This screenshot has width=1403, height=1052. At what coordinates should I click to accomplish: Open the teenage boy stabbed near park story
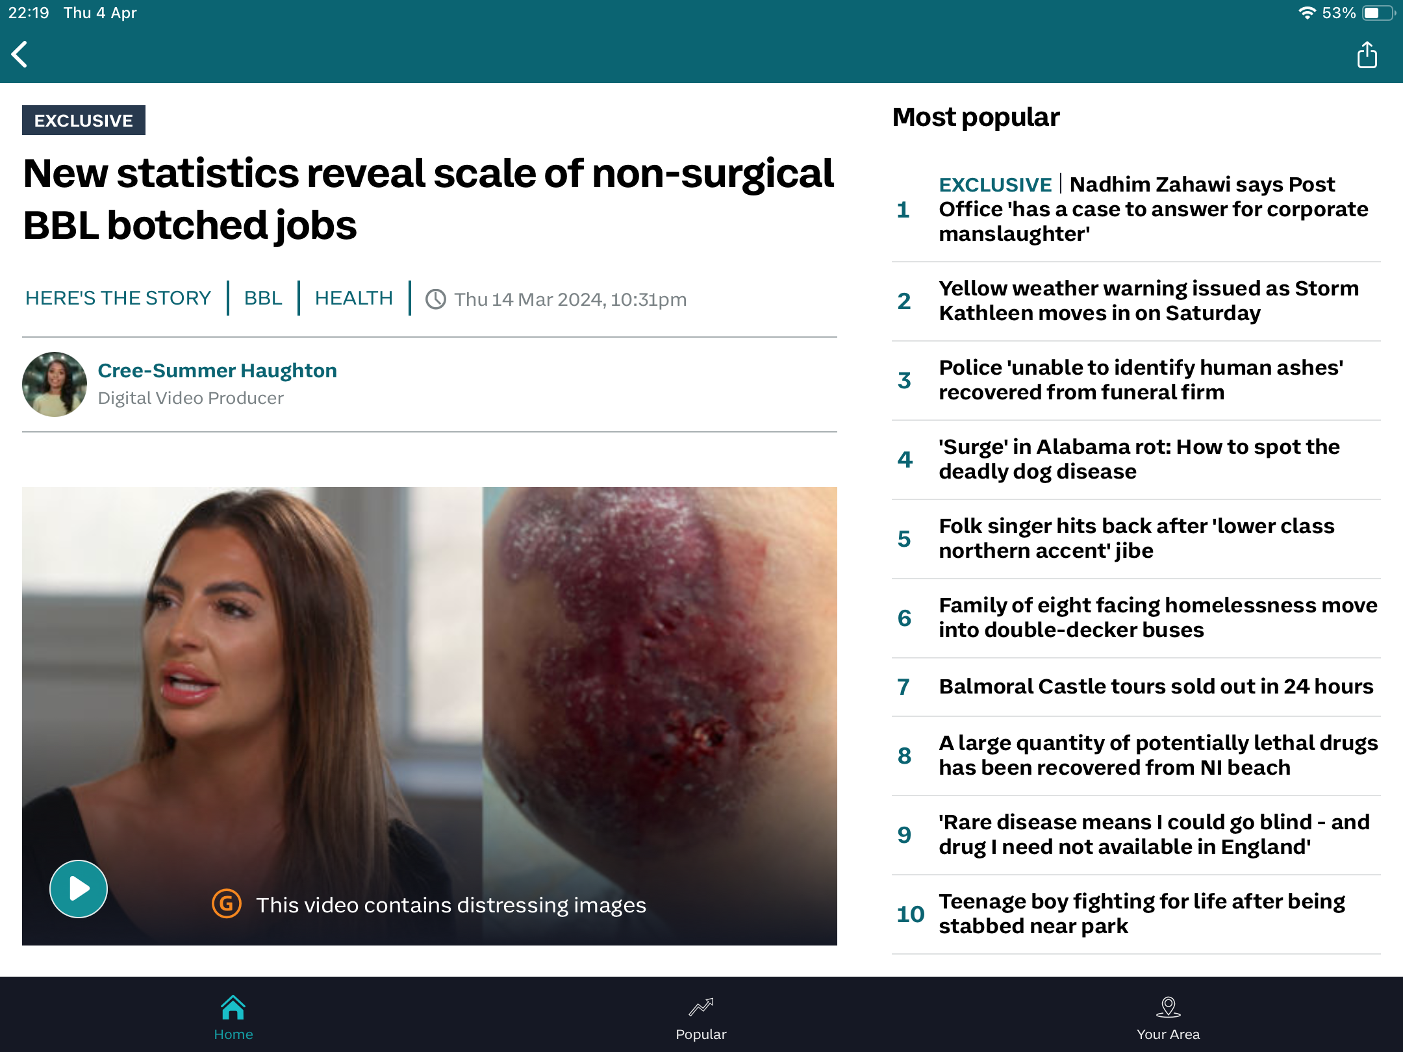[x=1136, y=914]
